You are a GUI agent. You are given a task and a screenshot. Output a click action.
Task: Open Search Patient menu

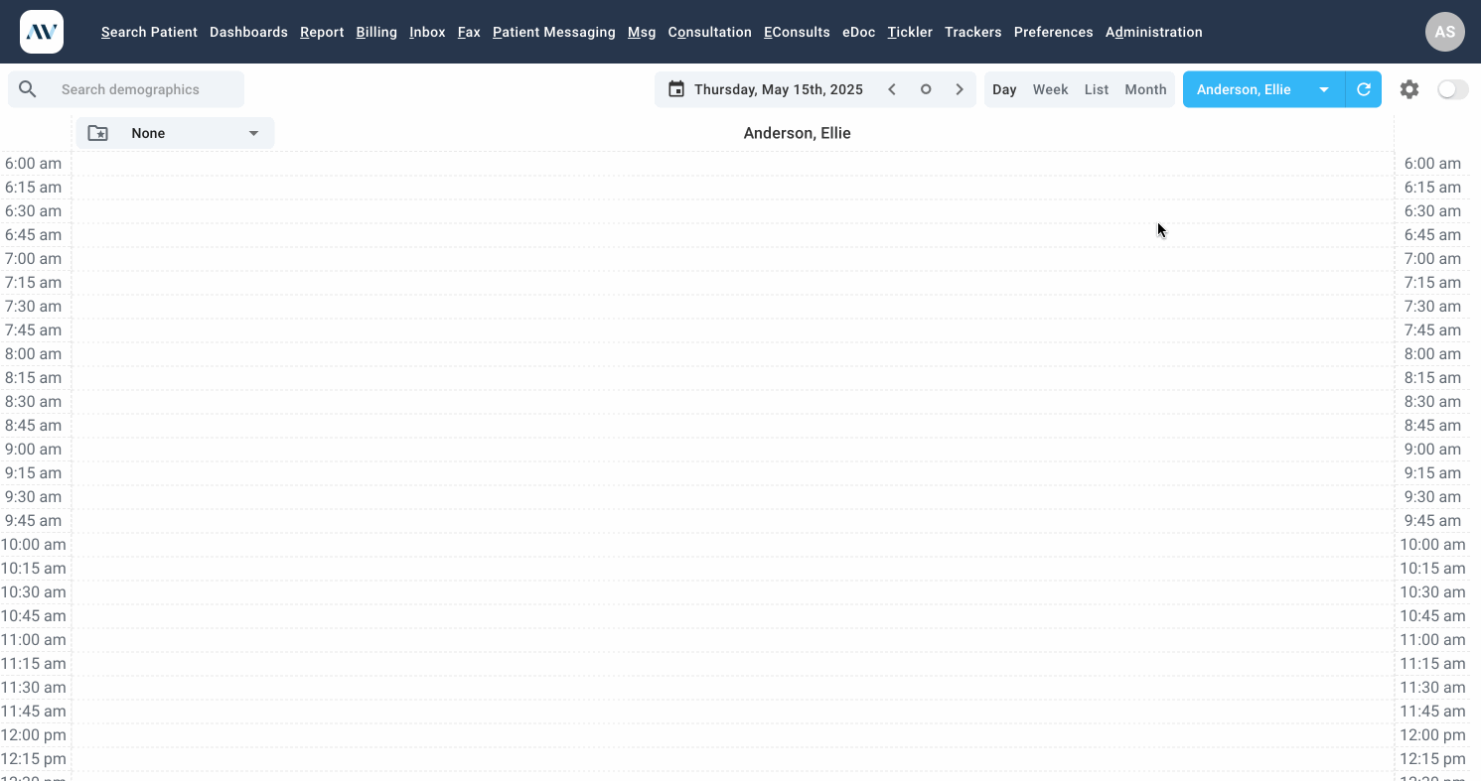pos(149,32)
